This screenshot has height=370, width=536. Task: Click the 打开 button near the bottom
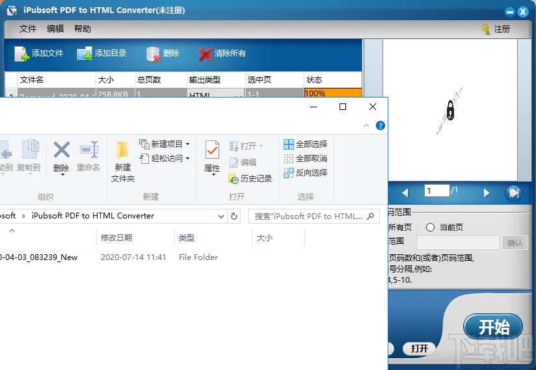click(419, 348)
